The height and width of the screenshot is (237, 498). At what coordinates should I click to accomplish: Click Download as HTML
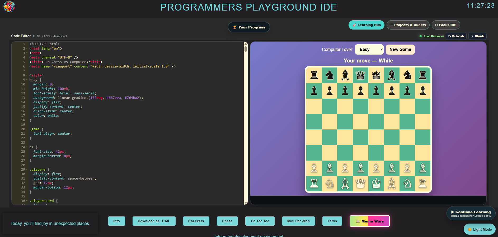point(154,221)
